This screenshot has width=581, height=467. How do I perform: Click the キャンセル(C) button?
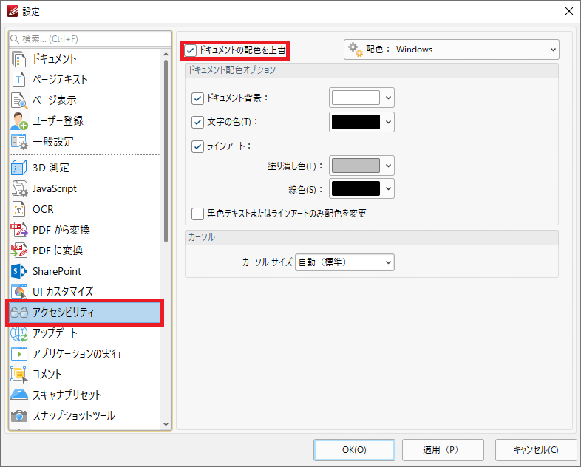tap(536, 449)
